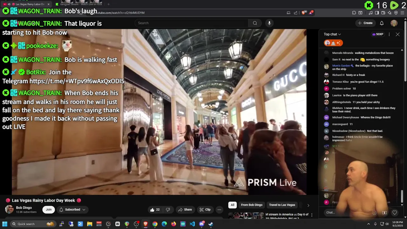The height and width of the screenshot is (229, 407).
Task: Switch to the kangjoel Stream Kick tab
Action: (x=79, y=4)
